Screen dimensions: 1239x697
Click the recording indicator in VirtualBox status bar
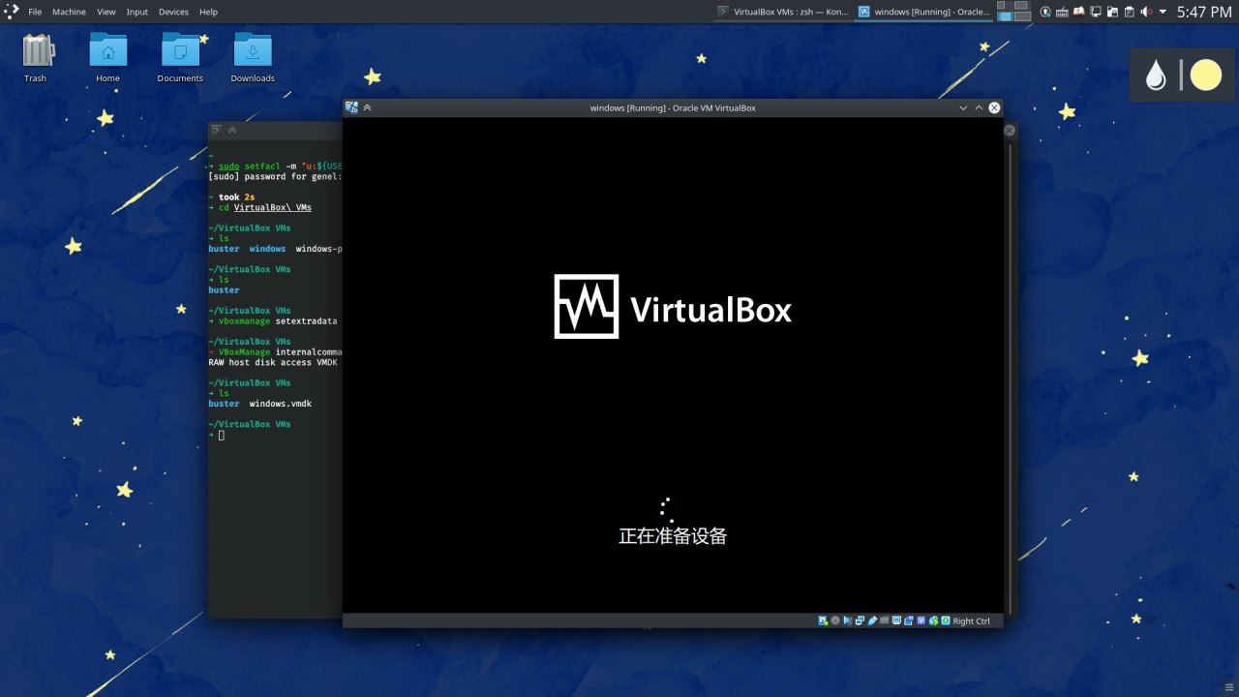[x=909, y=621]
